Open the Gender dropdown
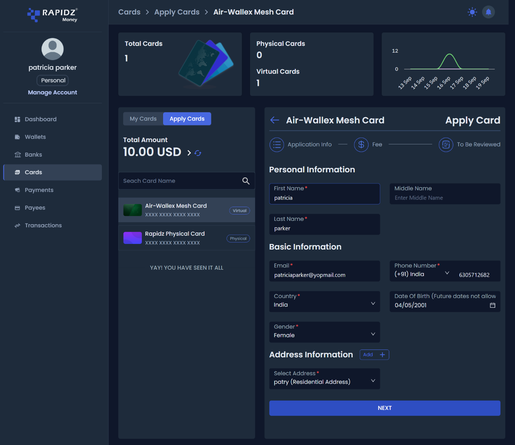This screenshot has width=515, height=445. [325, 332]
